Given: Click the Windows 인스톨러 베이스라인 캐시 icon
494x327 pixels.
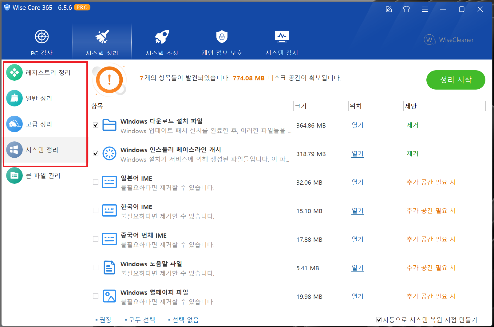Looking at the screenshot, I should click(109, 153).
